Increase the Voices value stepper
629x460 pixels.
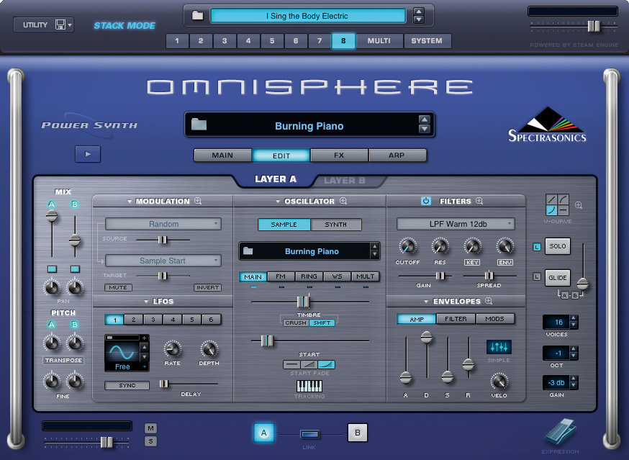click(x=574, y=319)
